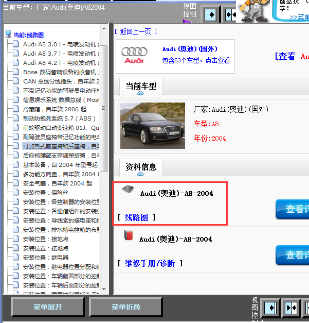This screenshot has height=323, width=309.
Task: Select 冷藏箱，自年款 2006 起 item
Action: pyautogui.click(x=54, y=109)
